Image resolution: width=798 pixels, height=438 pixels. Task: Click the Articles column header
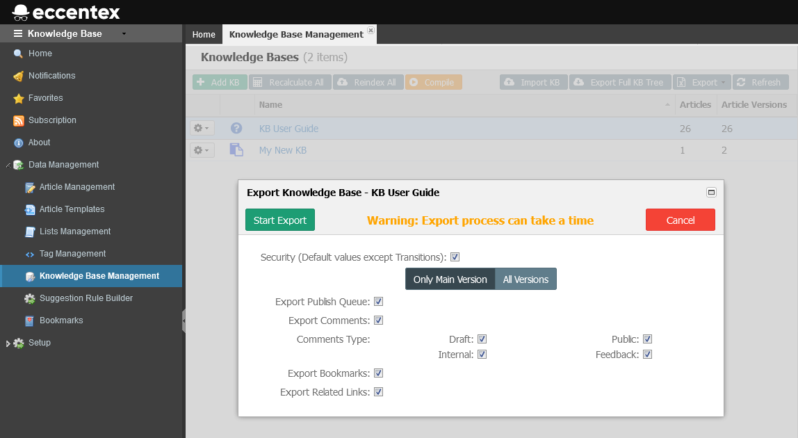pyautogui.click(x=695, y=105)
